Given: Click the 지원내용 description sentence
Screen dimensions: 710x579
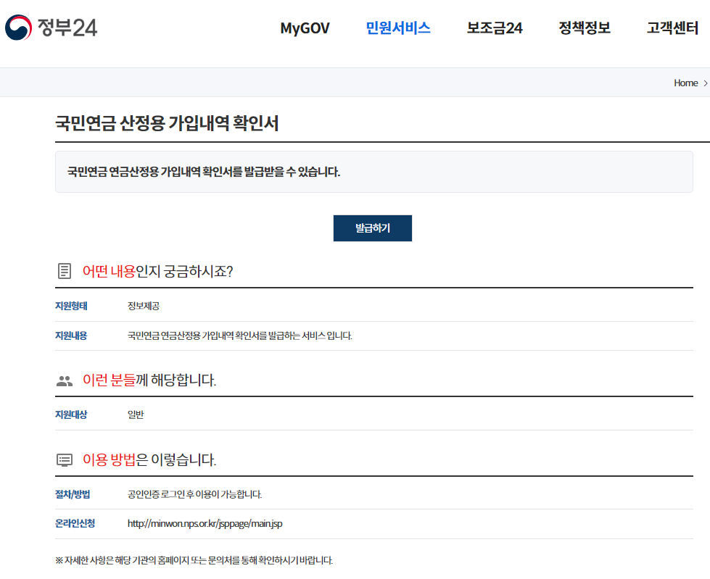Looking at the screenshot, I should coord(239,336).
